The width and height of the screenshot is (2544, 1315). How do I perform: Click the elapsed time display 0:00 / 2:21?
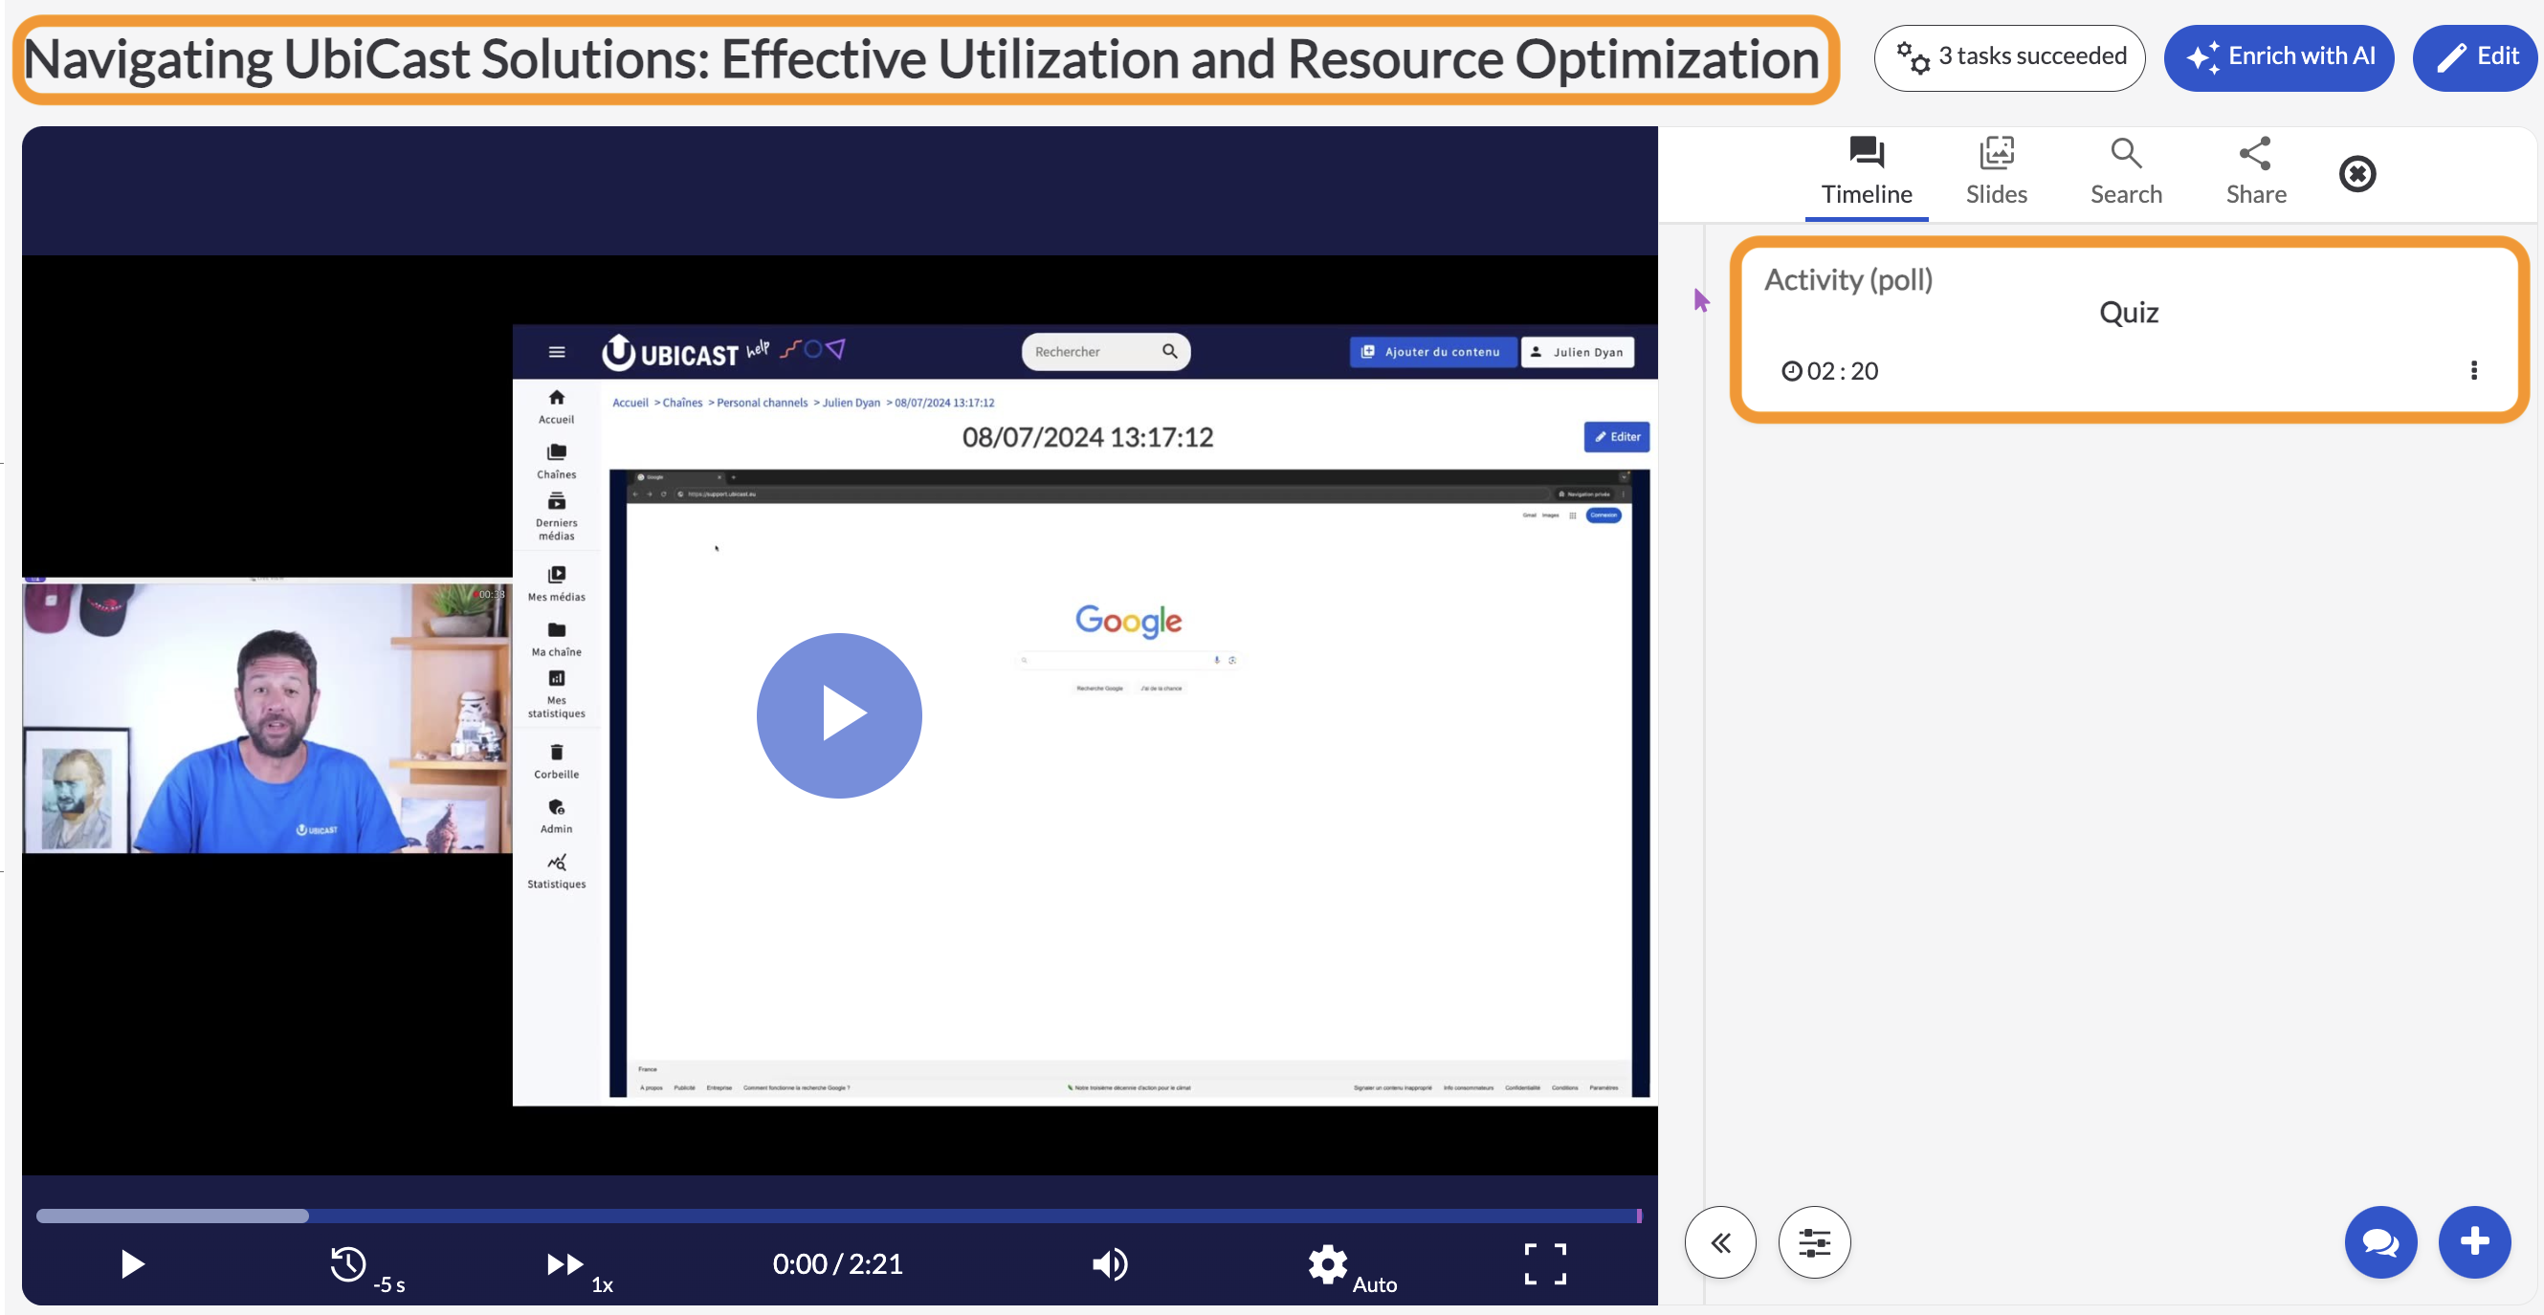pyautogui.click(x=837, y=1263)
